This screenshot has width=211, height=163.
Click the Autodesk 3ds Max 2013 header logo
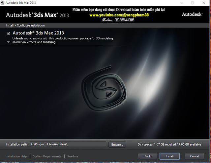coord(37,15)
